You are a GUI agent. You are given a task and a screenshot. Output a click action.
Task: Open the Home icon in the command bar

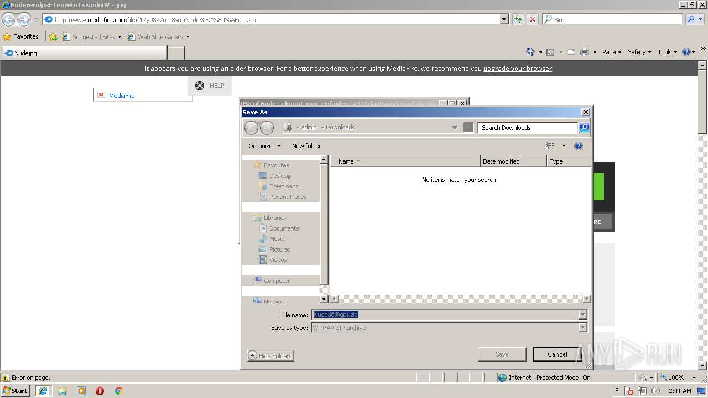click(530, 52)
